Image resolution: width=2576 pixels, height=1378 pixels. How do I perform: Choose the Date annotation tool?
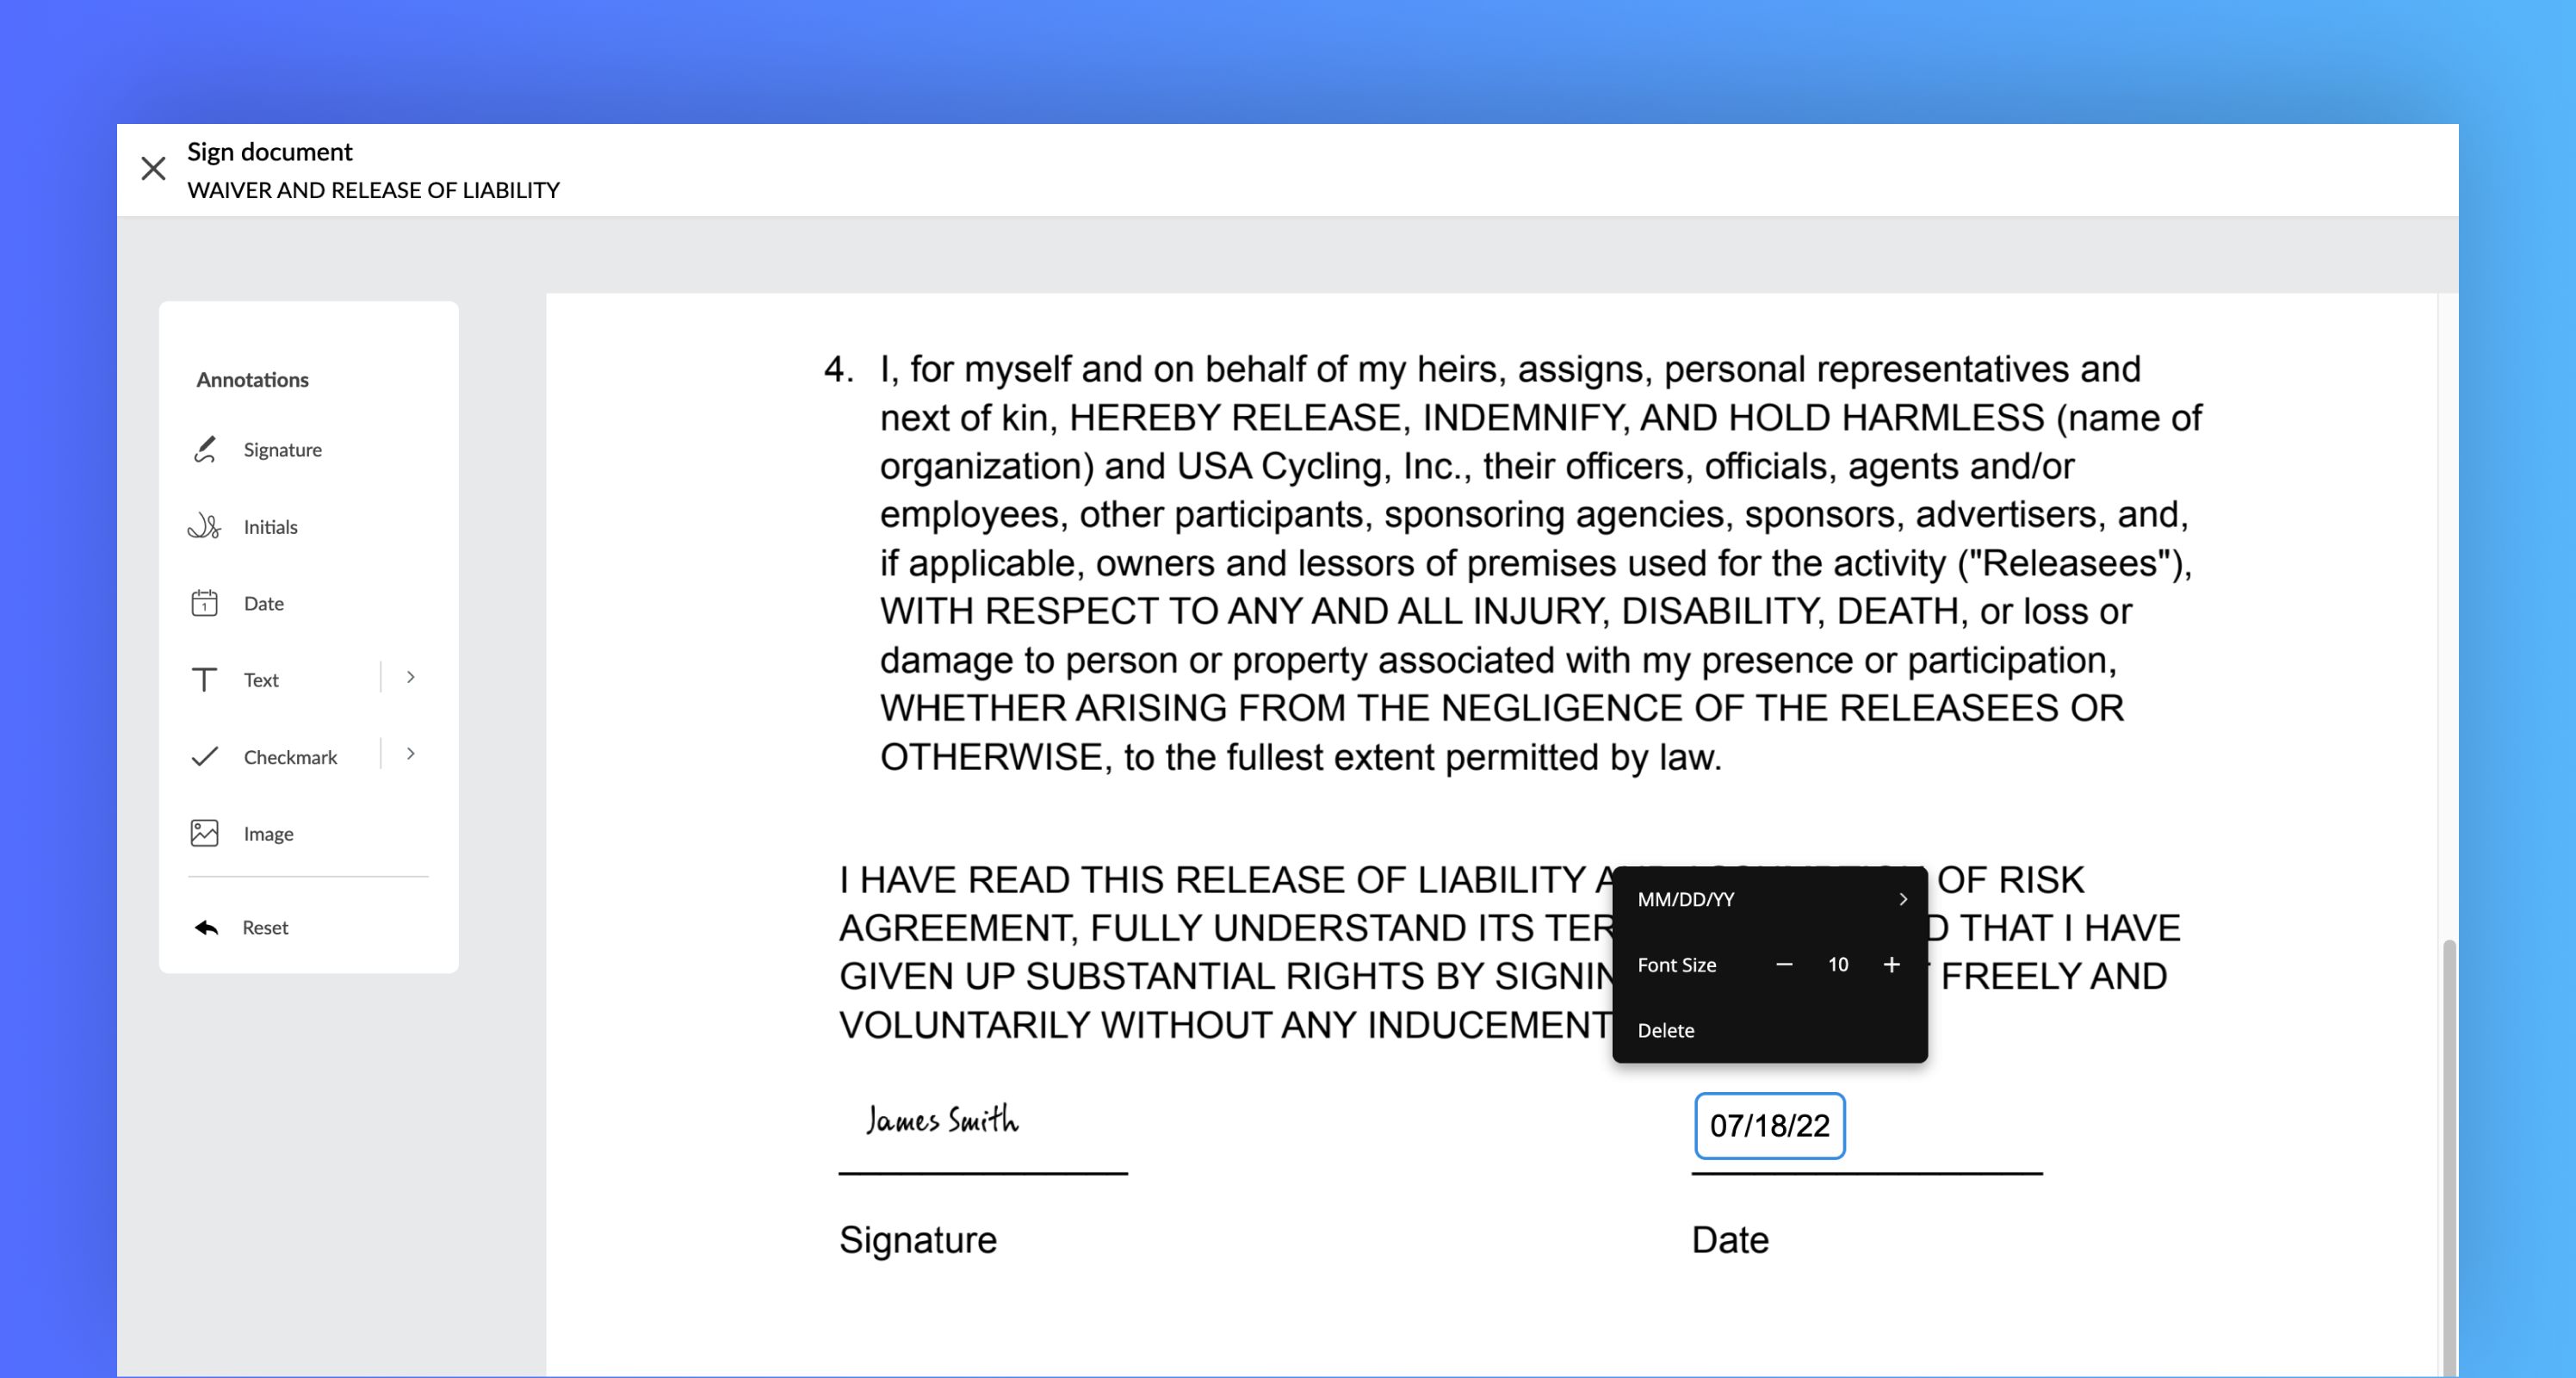pos(263,603)
